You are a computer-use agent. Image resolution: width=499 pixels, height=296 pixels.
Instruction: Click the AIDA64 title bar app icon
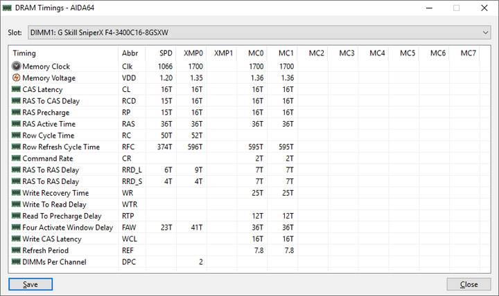click(7, 8)
